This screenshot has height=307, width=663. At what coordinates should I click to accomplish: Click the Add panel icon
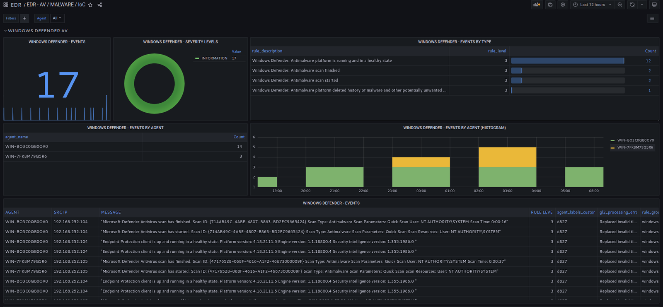click(x=537, y=5)
